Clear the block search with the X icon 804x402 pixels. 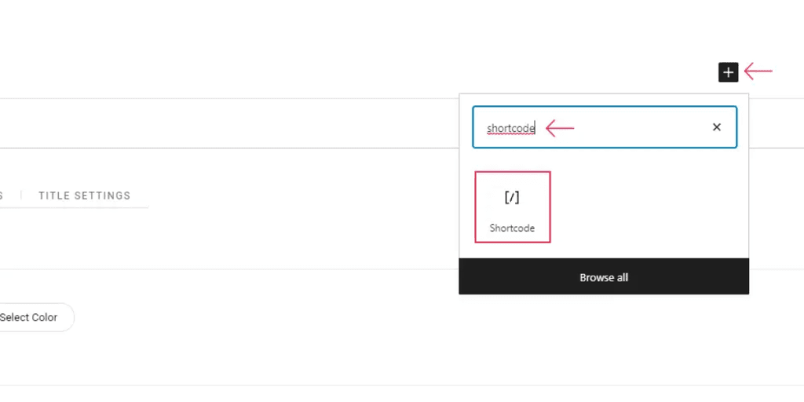tap(716, 127)
